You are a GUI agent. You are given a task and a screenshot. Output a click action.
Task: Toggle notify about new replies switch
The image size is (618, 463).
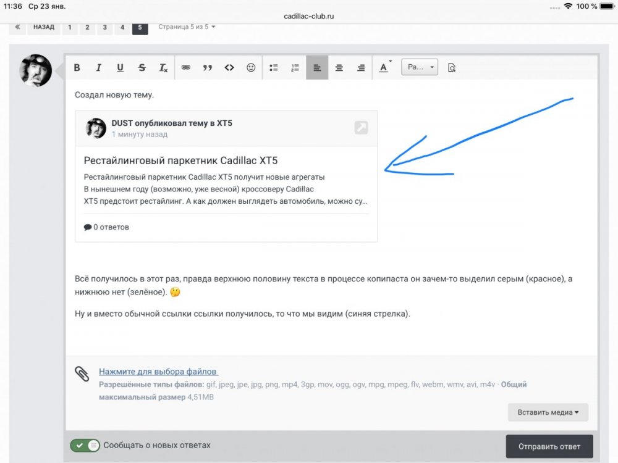(x=85, y=445)
